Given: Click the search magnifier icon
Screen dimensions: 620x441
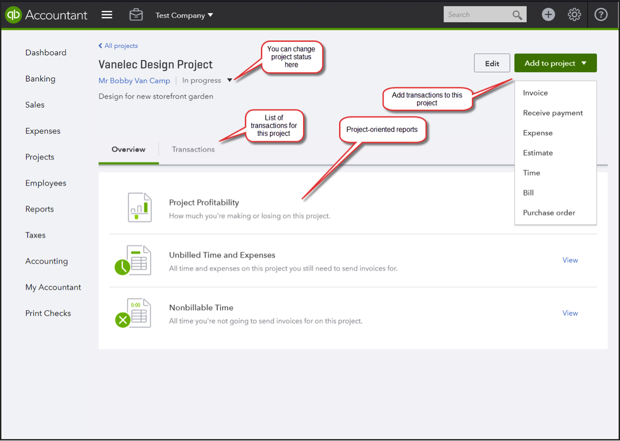Looking at the screenshot, I should click(517, 14).
